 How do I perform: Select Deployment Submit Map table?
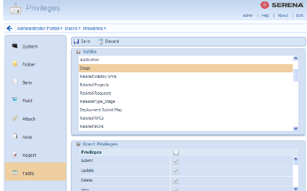(x=186, y=110)
